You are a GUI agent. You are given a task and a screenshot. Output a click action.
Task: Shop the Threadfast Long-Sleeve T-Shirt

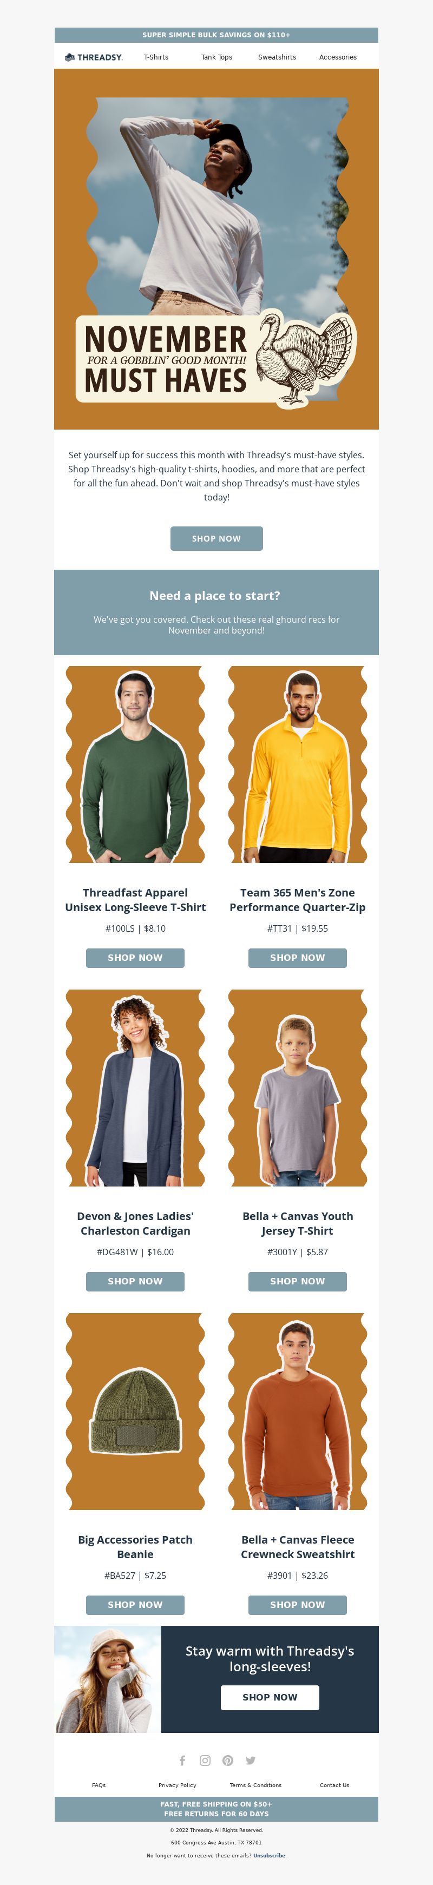(x=135, y=957)
